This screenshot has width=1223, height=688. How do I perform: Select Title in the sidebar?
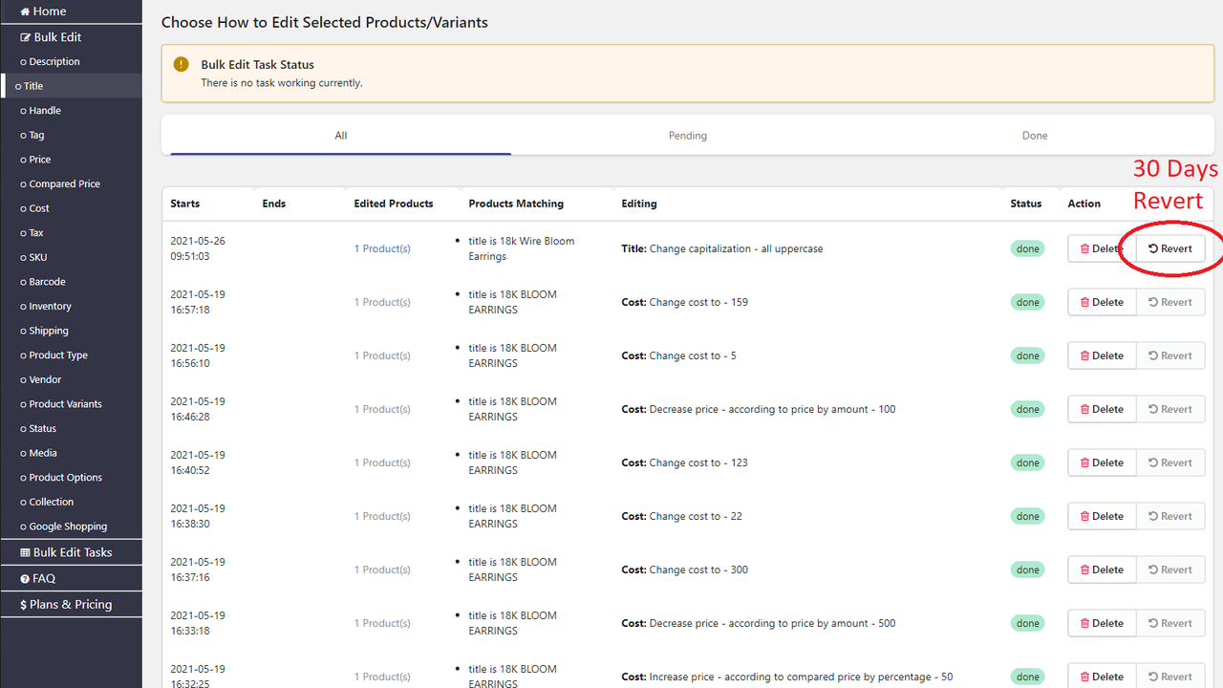coord(71,86)
